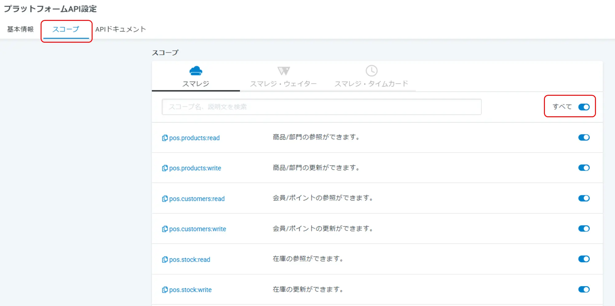This screenshot has width=615, height=306.
Task: Click the スマレジ・ウェイター W icon
Action: [x=284, y=71]
